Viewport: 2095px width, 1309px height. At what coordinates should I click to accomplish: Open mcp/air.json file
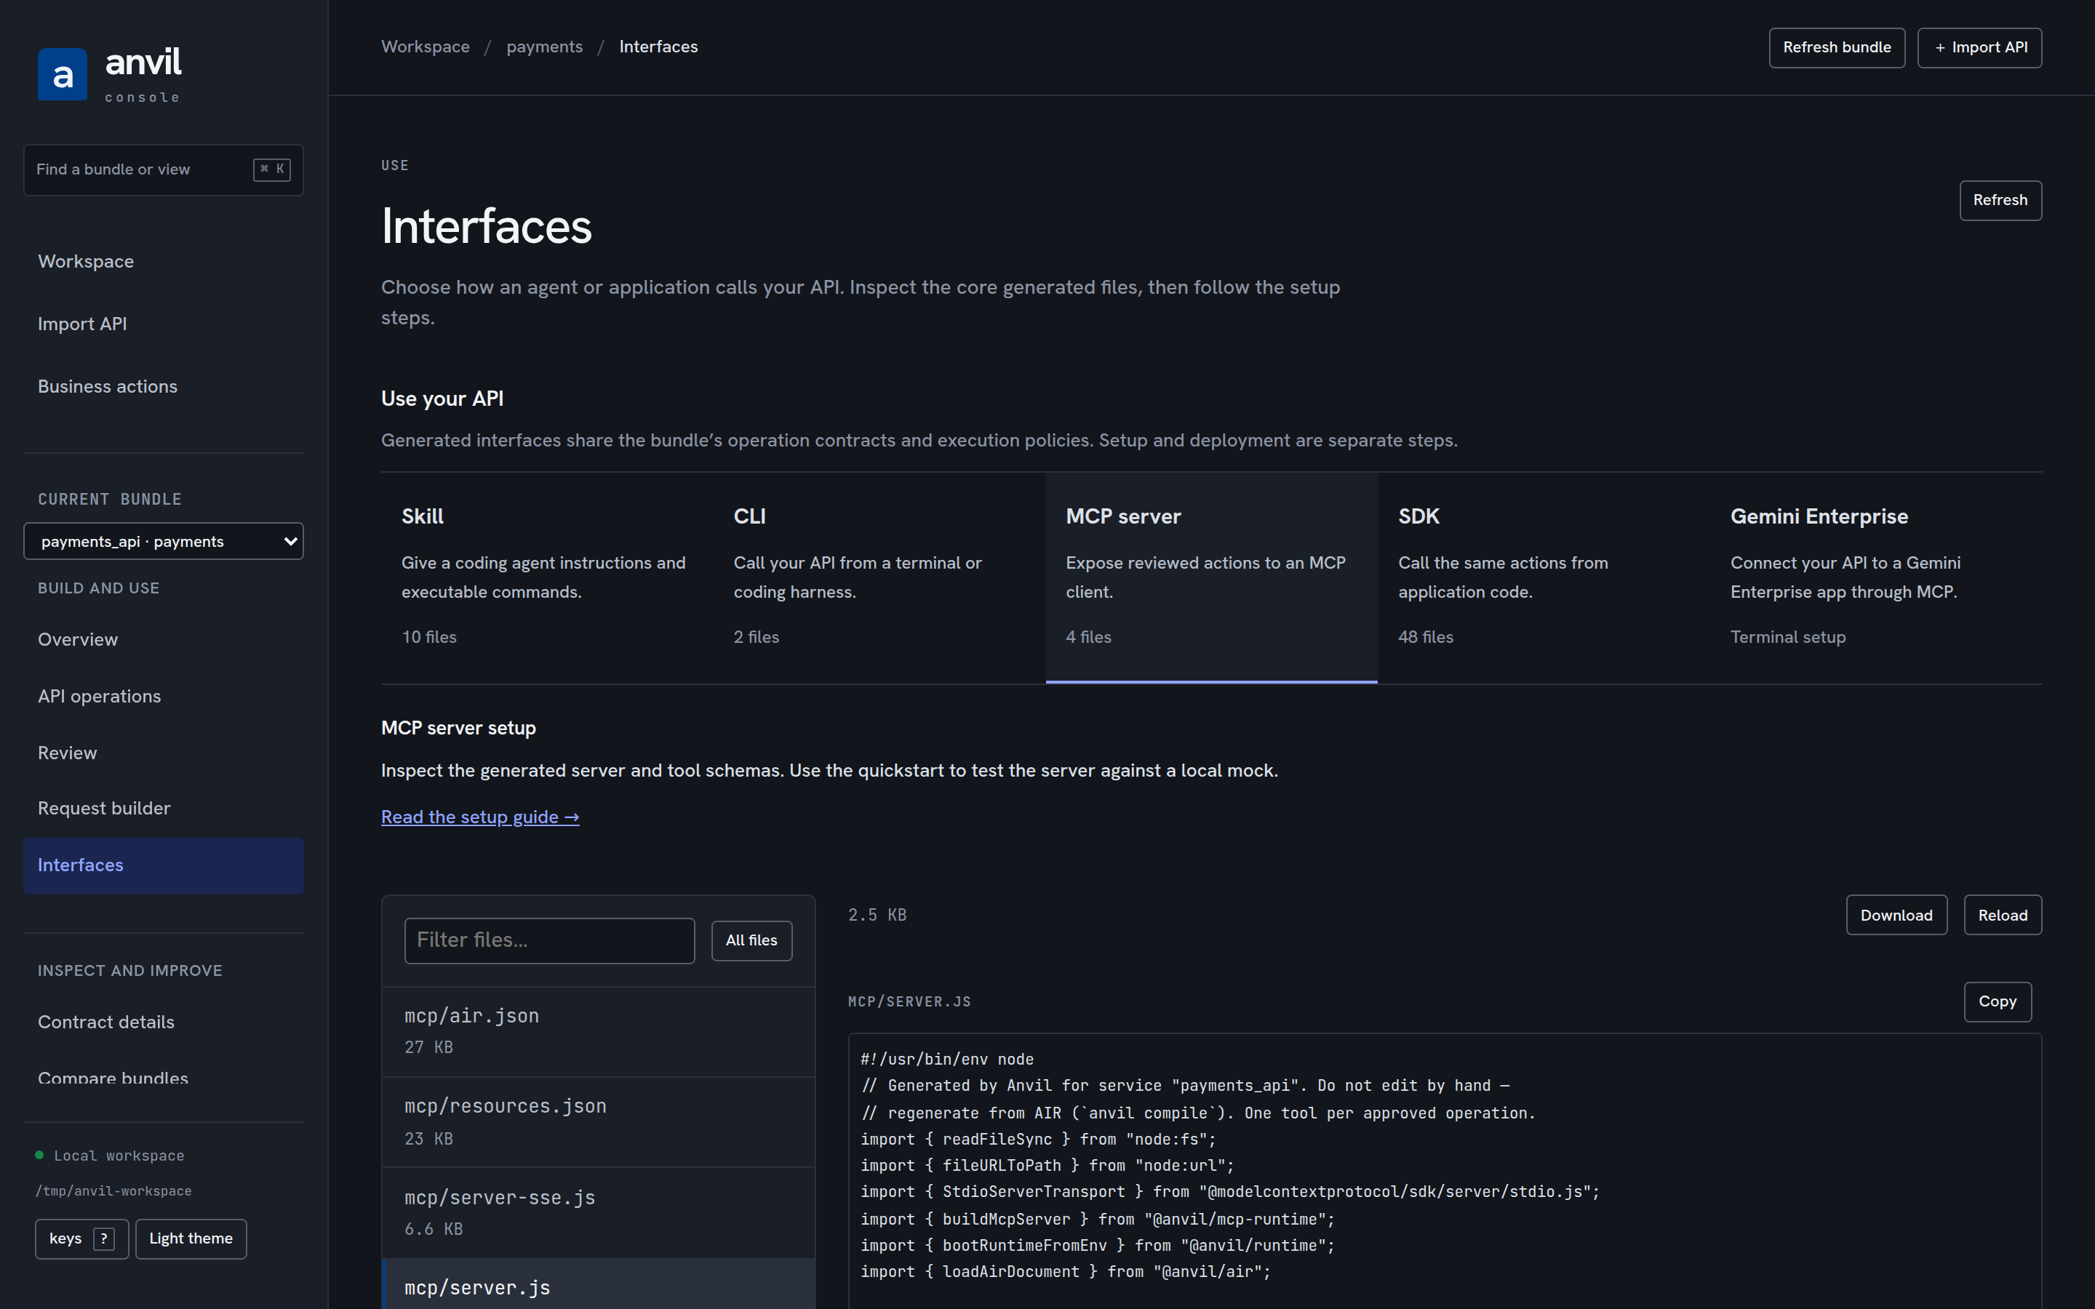point(599,1032)
